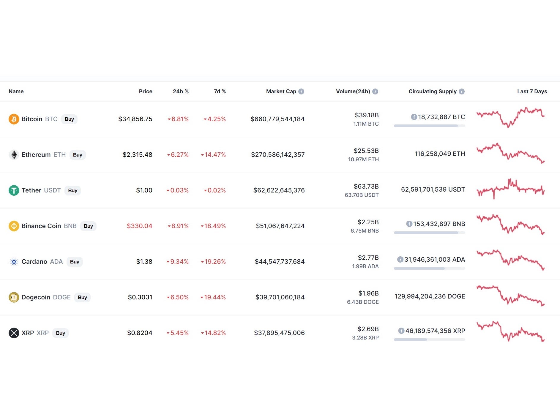The width and height of the screenshot is (560, 420).
Task: Open the Ethereum coin name link
Action: coord(36,155)
